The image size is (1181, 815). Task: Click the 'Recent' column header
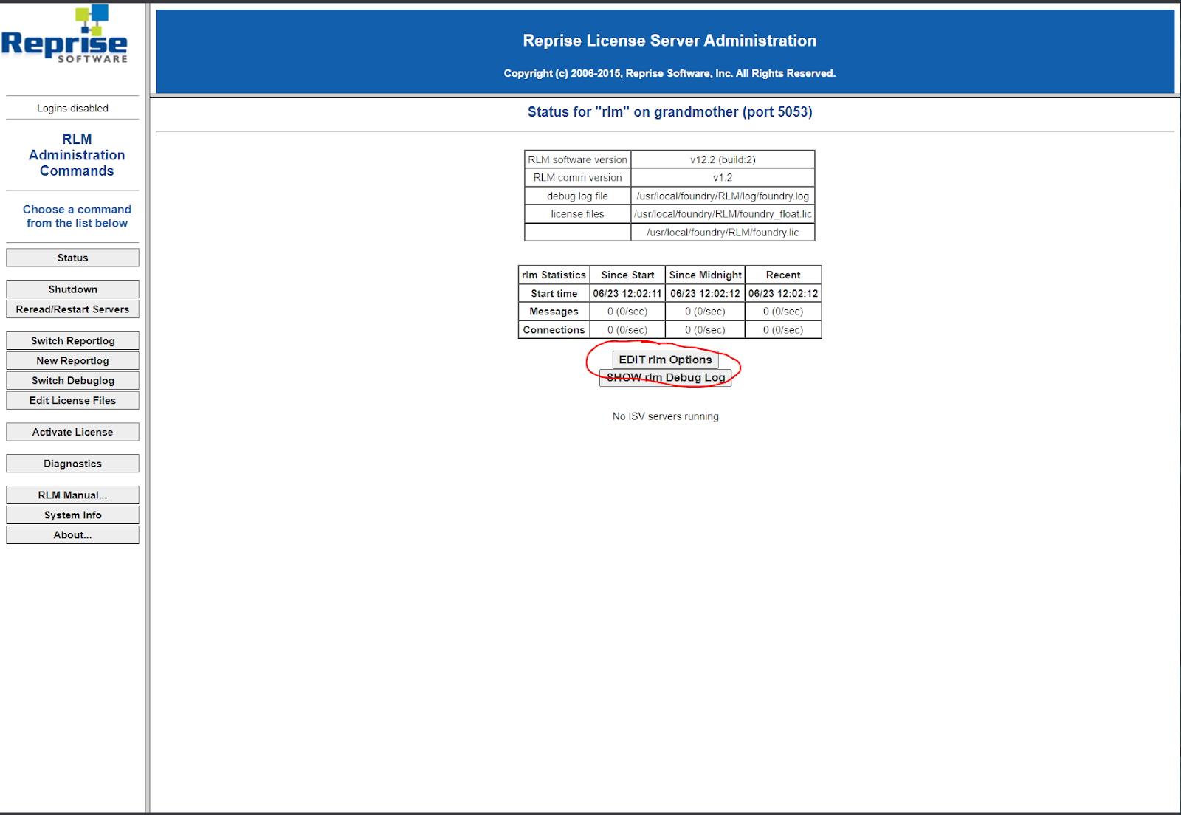pyautogui.click(x=783, y=275)
